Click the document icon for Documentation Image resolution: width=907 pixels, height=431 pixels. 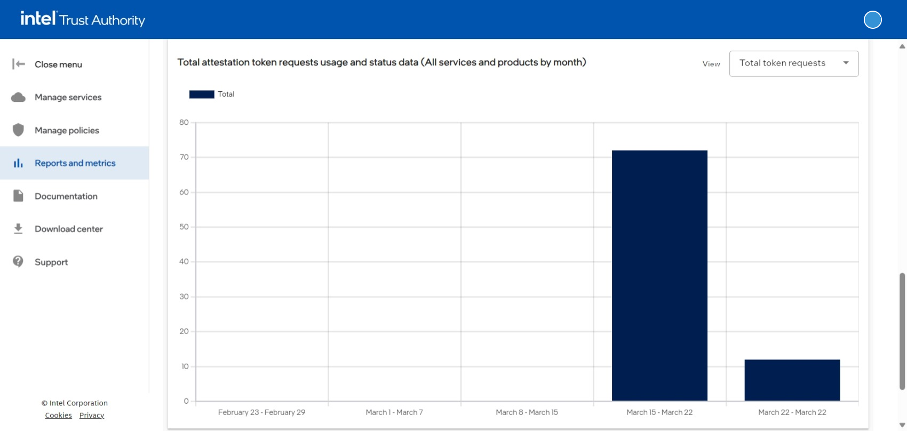click(18, 196)
